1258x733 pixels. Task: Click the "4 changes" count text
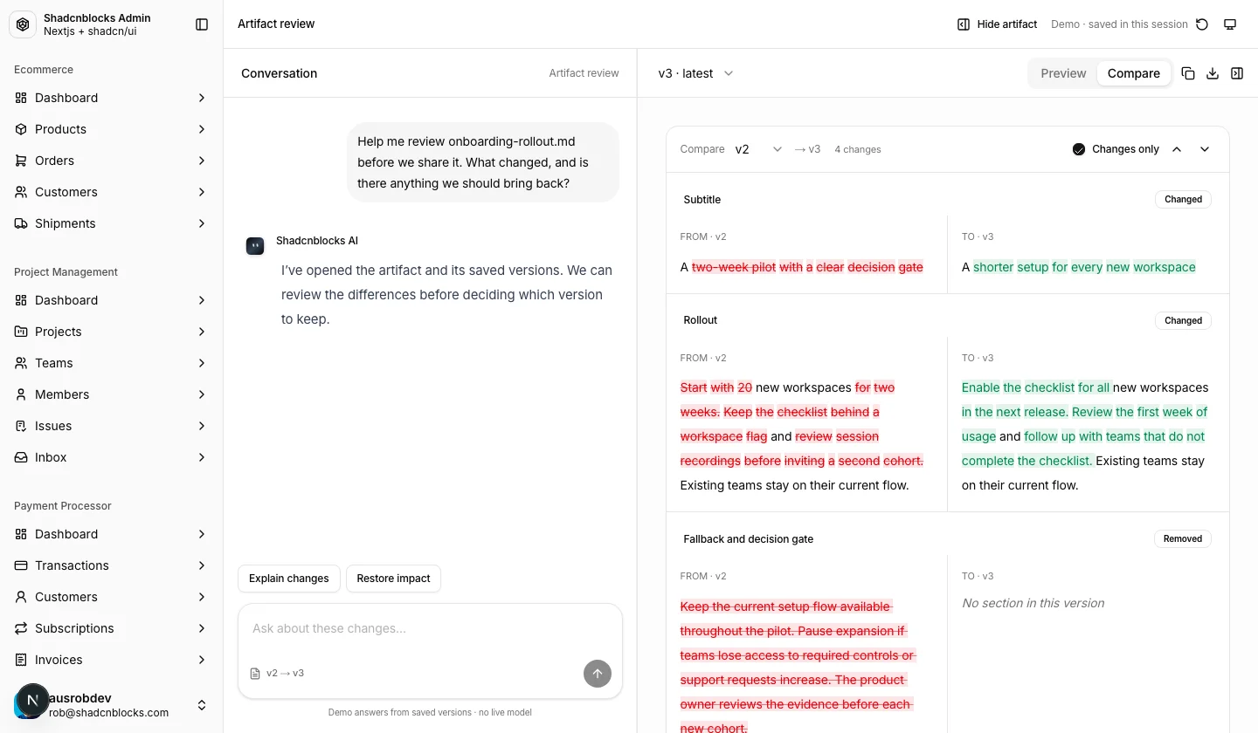[858, 150]
